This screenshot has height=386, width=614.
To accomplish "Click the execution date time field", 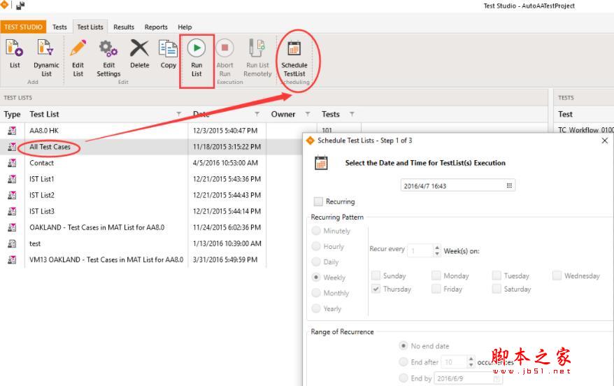I will click(x=458, y=185).
